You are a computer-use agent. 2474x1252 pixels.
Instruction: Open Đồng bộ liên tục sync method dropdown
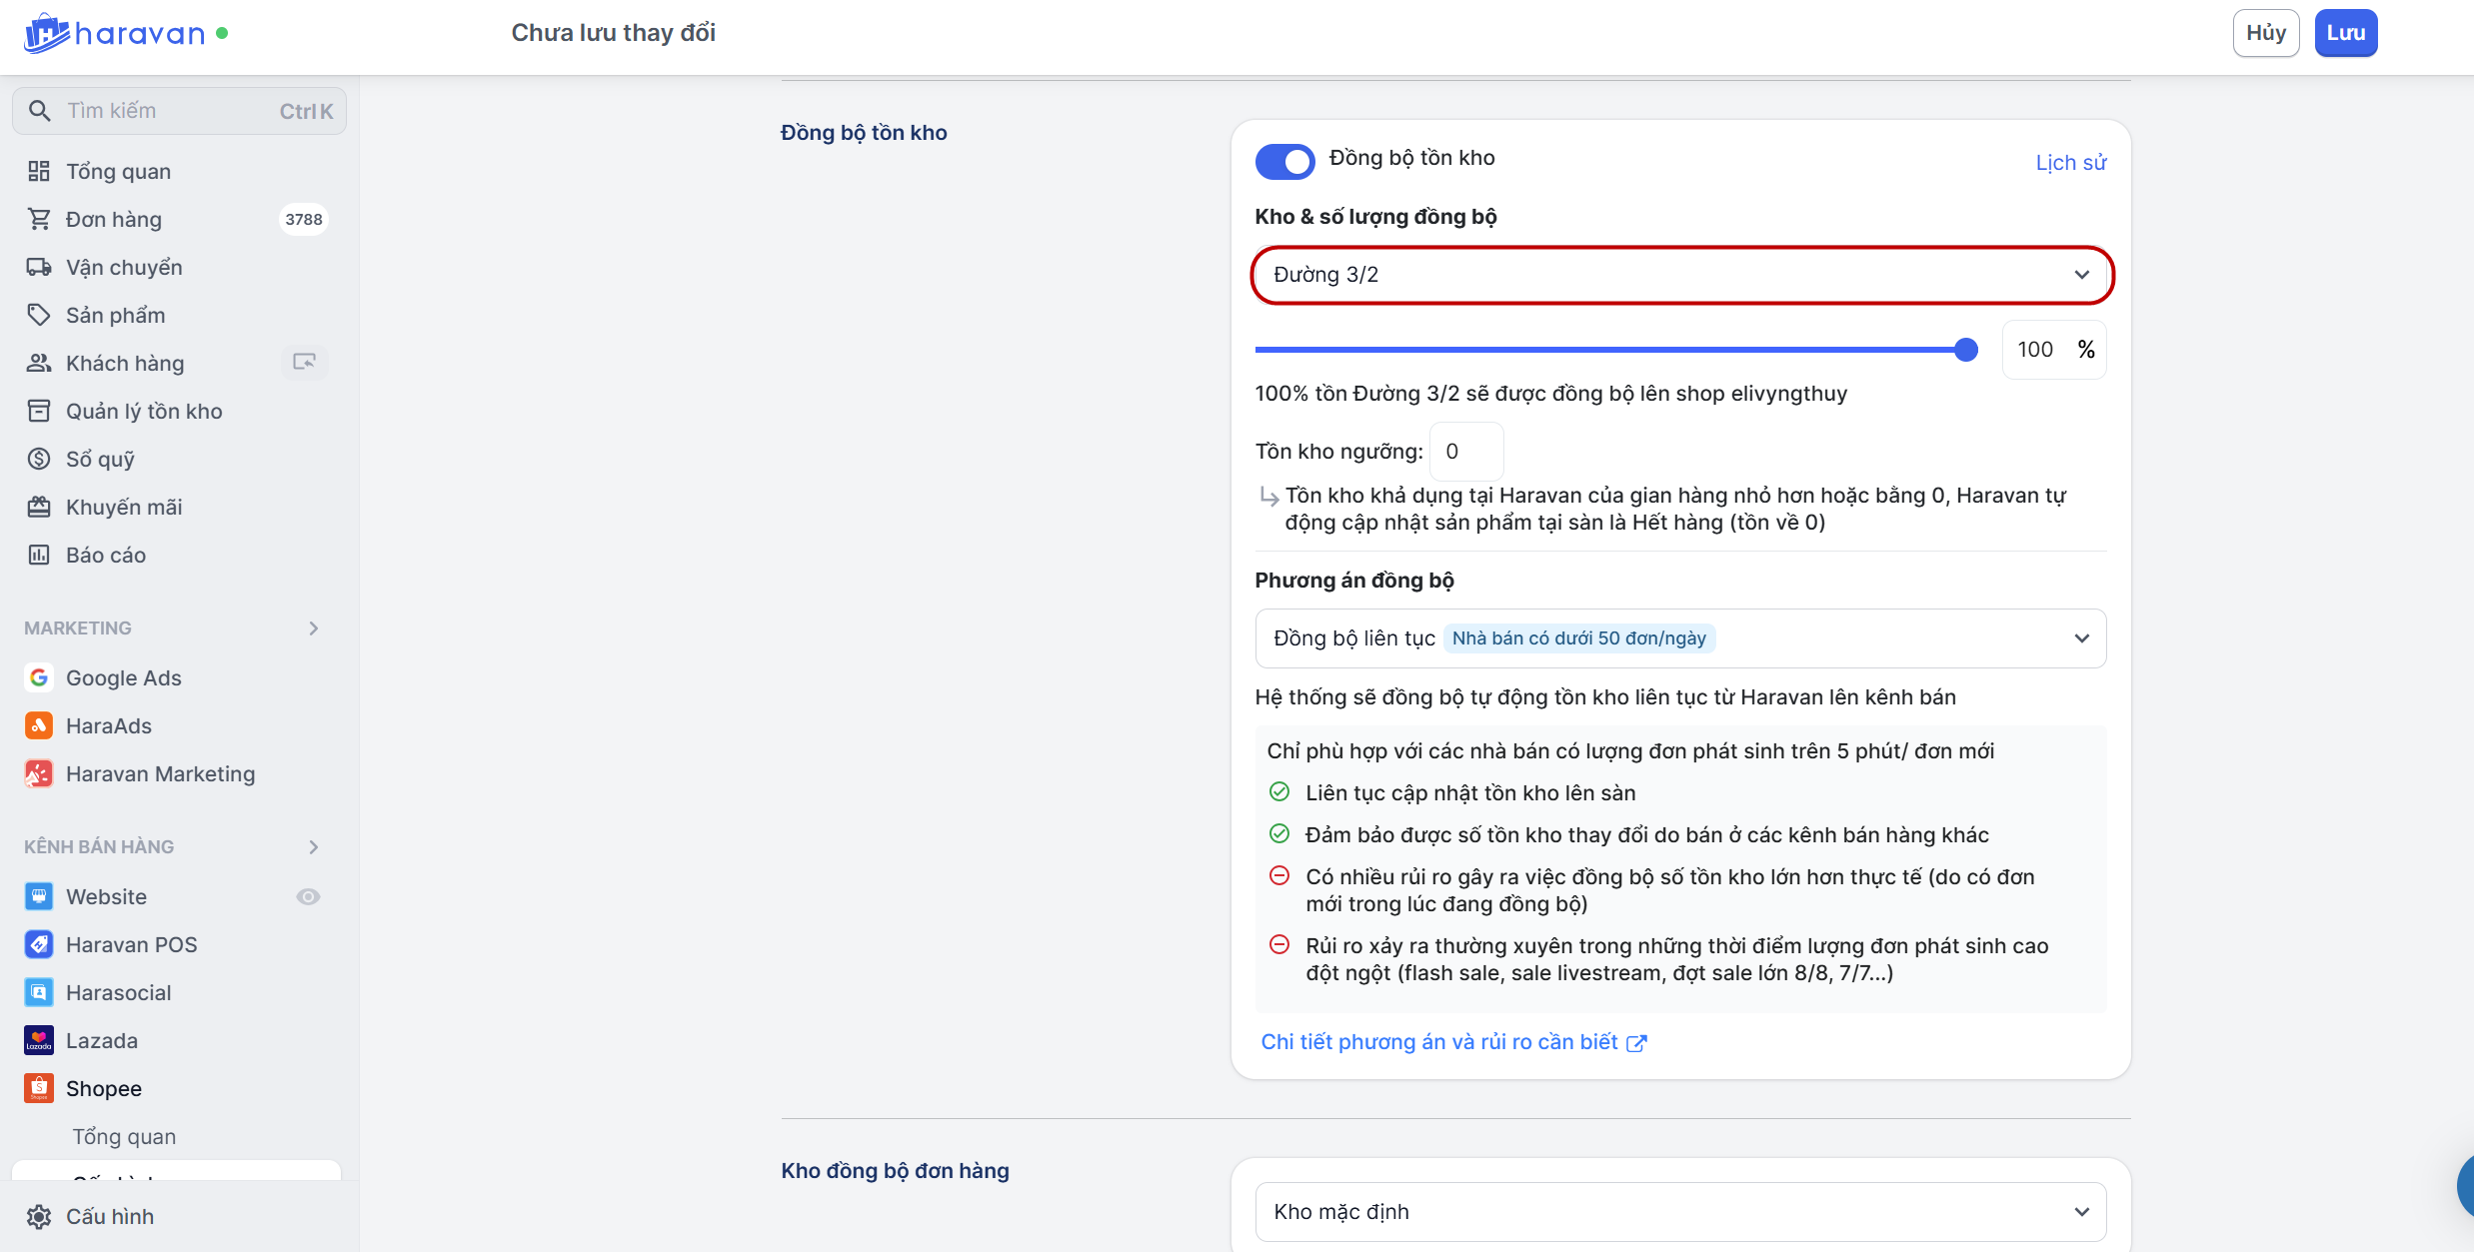[1680, 638]
